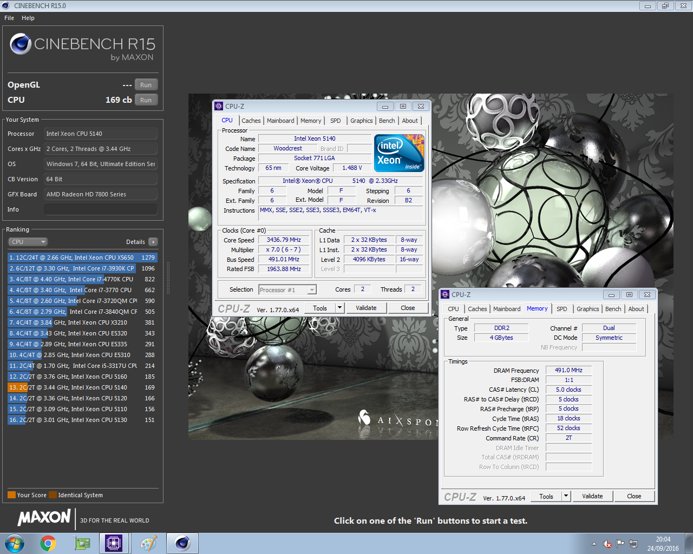Viewport: 693px width, 554px height.
Task: Open Bench tab in Memory window
Action: click(x=613, y=309)
